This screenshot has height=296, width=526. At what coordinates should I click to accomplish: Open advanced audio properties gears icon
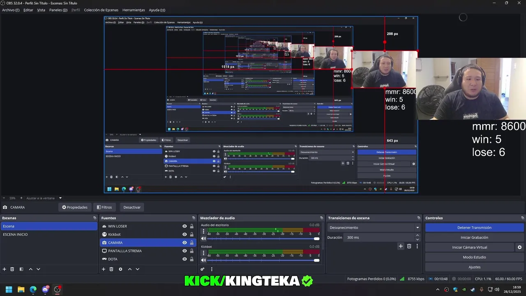(203, 269)
